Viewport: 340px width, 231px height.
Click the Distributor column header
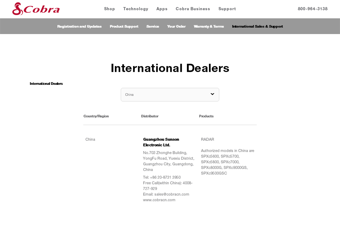point(150,116)
